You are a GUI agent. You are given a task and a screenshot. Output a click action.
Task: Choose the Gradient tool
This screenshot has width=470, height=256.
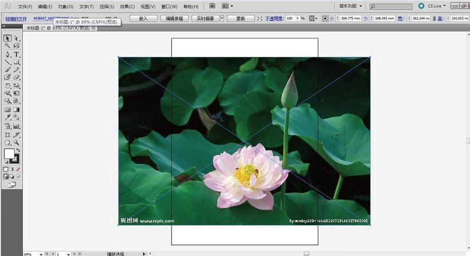[x=17, y=110]
